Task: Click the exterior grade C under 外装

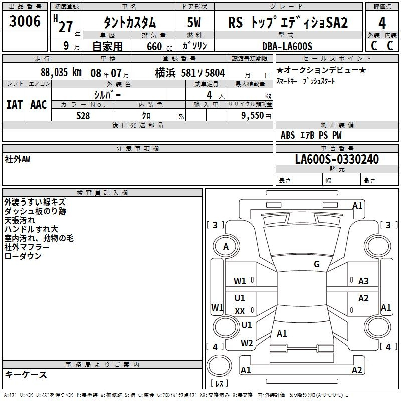Action: click(374, 46)
